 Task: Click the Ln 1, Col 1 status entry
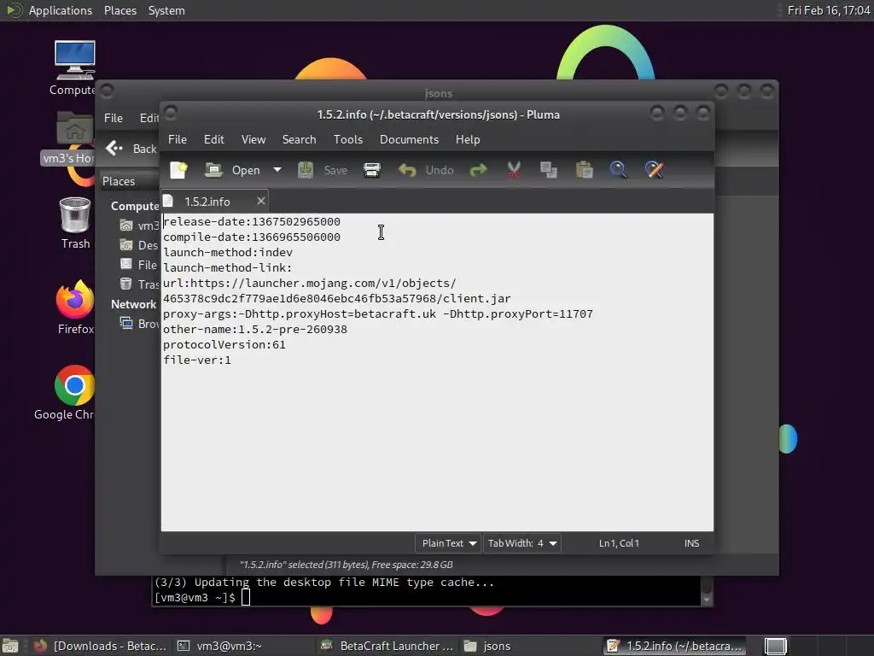click(619, 543)
